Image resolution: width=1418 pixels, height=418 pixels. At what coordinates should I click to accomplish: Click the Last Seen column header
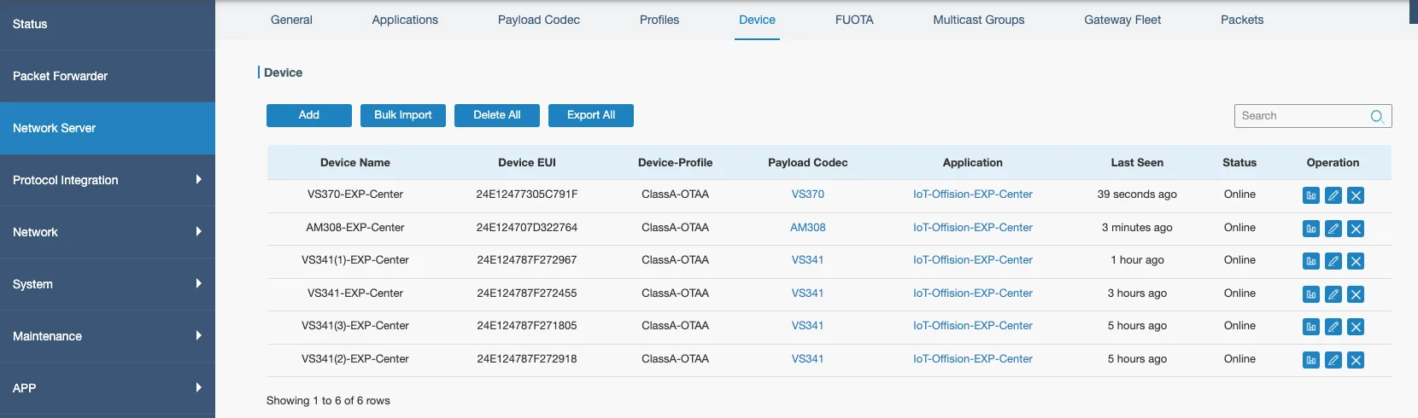[1137, 163]
